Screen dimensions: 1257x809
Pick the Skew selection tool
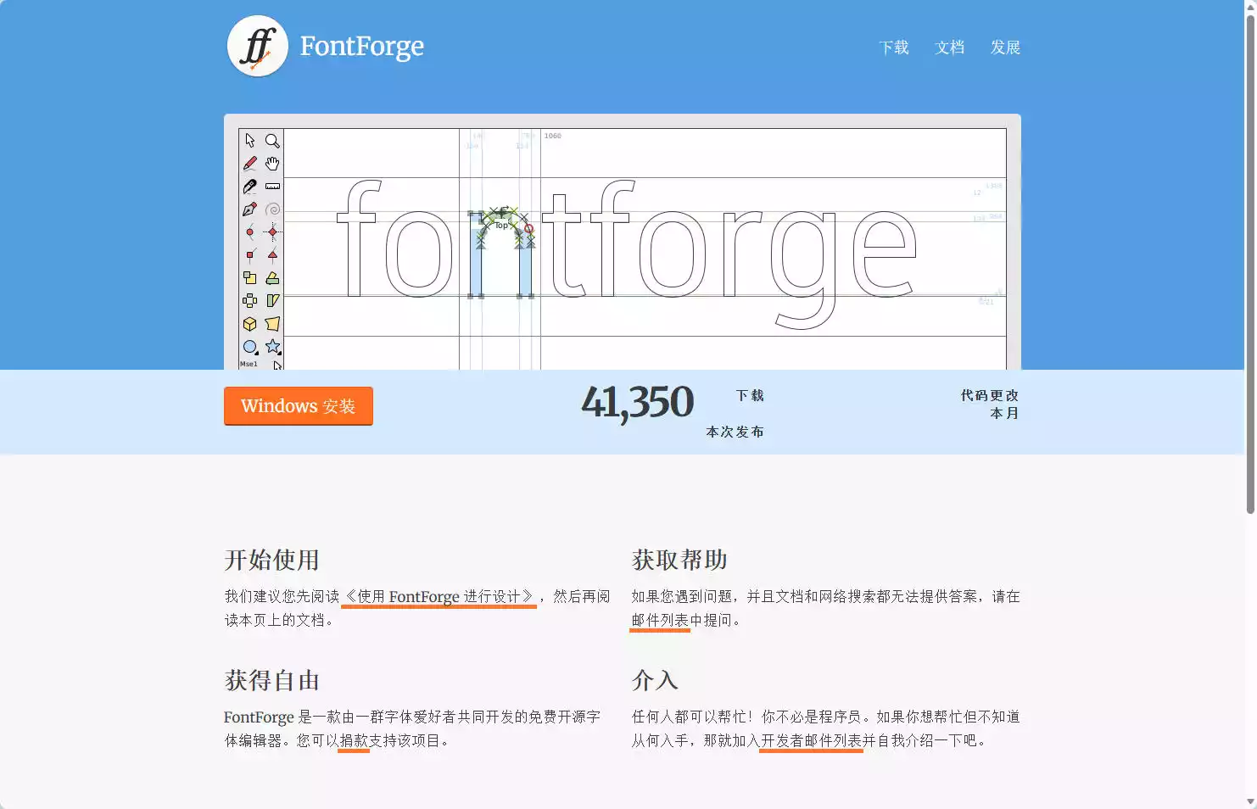tap(272, 300)
